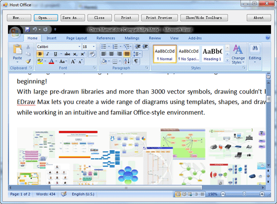
Task: Open the Borders dropdown
Action: pos(120,61)
